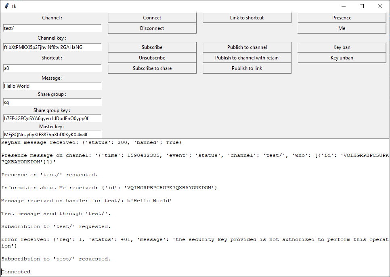
Task: Click the Master key input field
Action: (x=52, y=134)
